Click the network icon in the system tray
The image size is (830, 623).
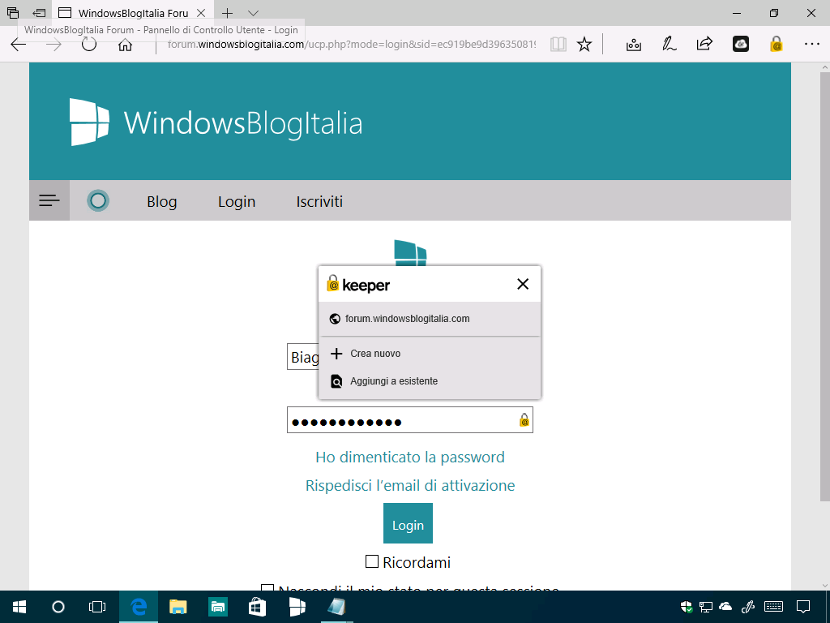706,607
